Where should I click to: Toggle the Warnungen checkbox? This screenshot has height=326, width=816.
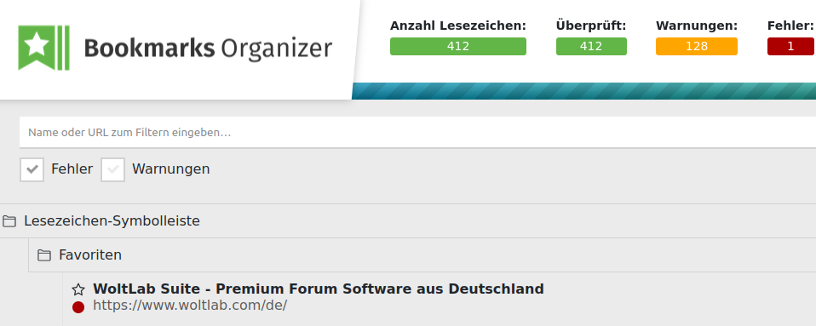(113, 169)
